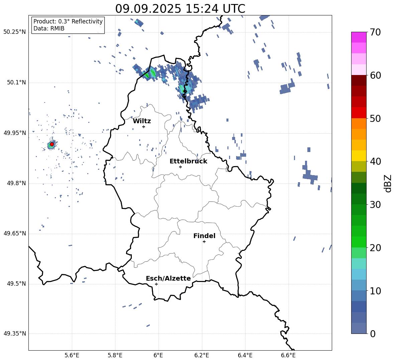Click the colorbar tick value 60

click(375, 75)
